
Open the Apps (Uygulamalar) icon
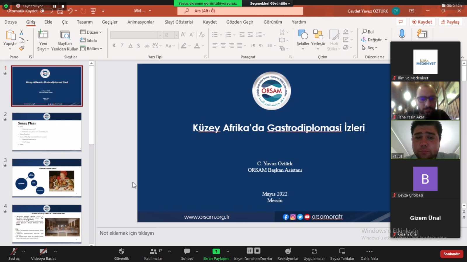(314, 251)
